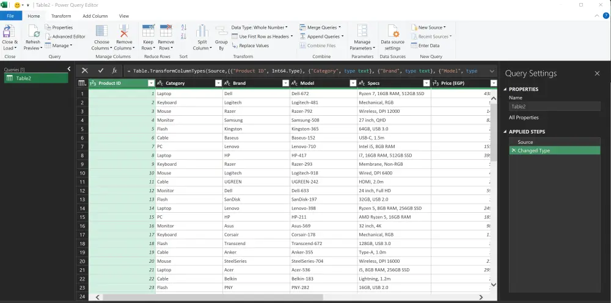This screenshot has height=303, width=611.
Task: Sort ascending with the A-Z icon
Action: [x=184, y=27]
